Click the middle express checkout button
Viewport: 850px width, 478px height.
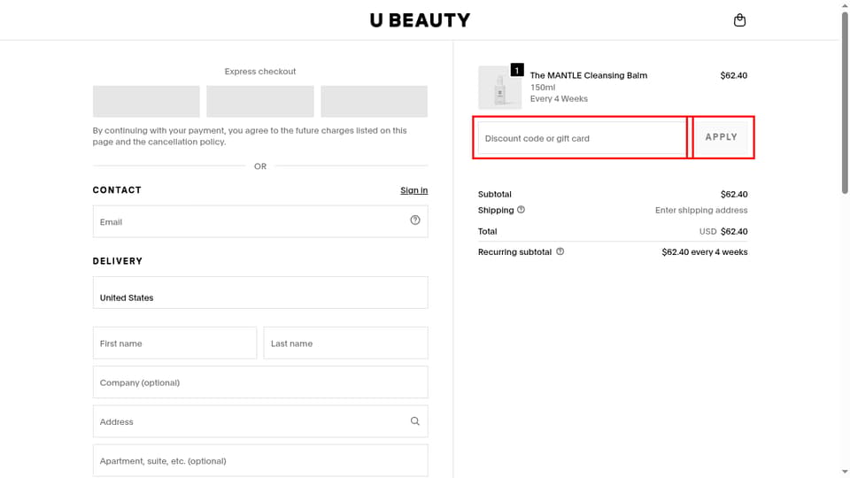pos(260,101)
